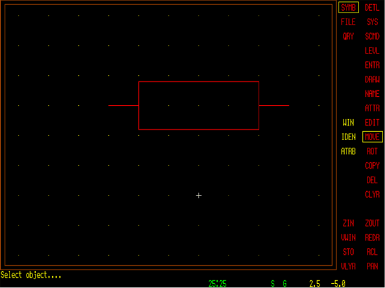
Task: Choose the SCMD command
Action: [372, 36]
